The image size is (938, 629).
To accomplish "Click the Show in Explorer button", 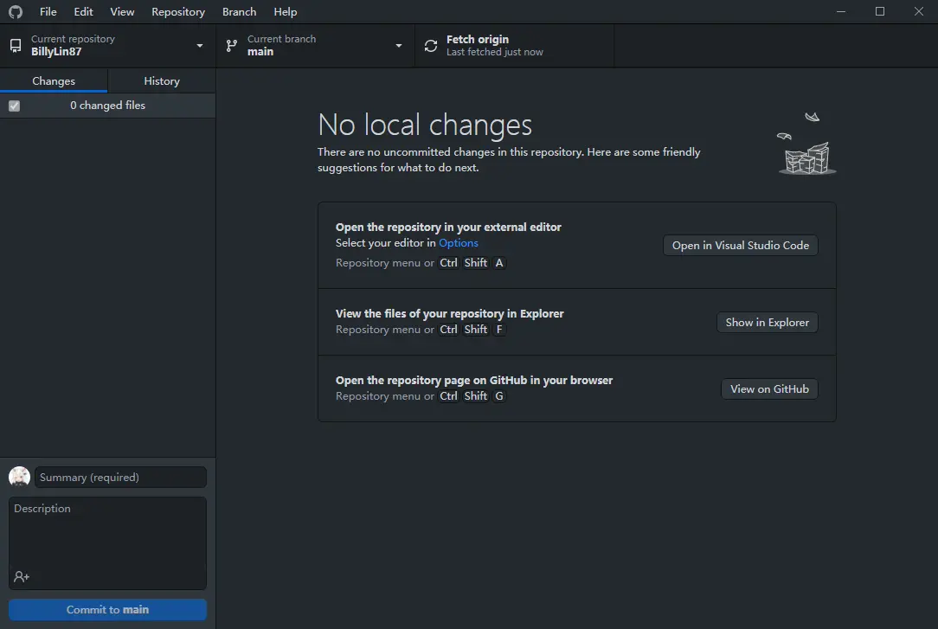I will click(768, 322).
